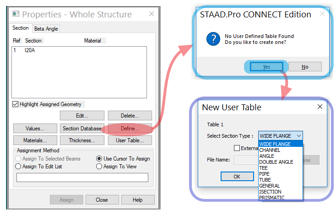Screen dimensions: 336x215
Task: Click No in STAAD.Pro prompt
Action: (305, 67)
